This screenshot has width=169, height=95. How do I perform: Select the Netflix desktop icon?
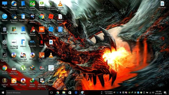point(42,43)
